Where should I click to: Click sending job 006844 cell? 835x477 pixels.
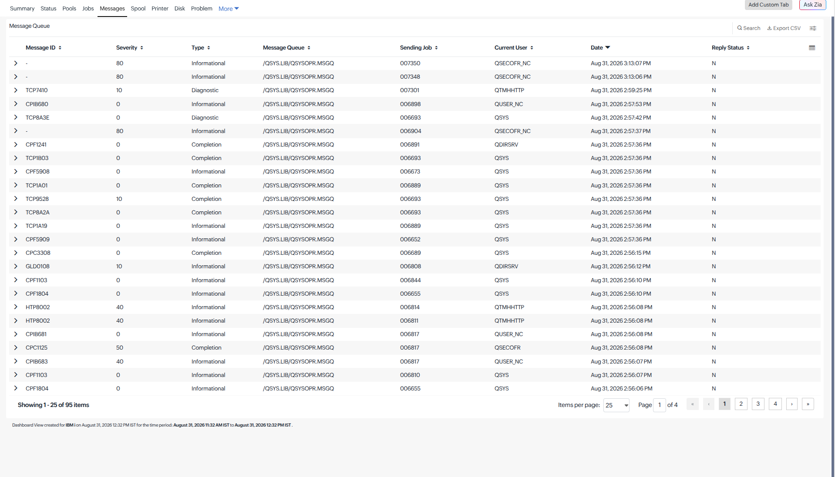(x=411, y=280)
